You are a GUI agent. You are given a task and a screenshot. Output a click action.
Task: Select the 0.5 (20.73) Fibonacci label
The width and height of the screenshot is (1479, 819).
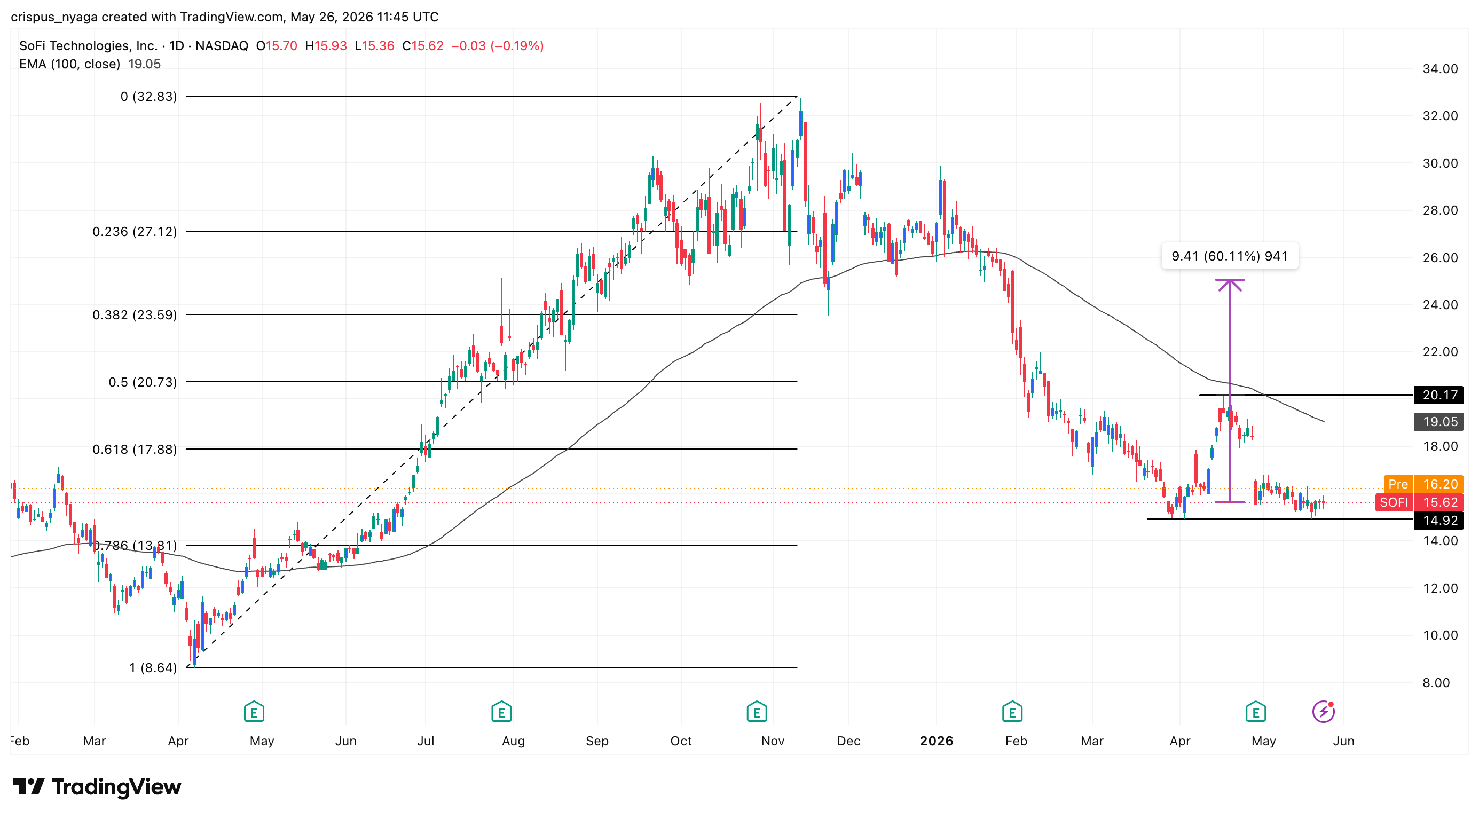pyautogui.click(x=143, y=382)
